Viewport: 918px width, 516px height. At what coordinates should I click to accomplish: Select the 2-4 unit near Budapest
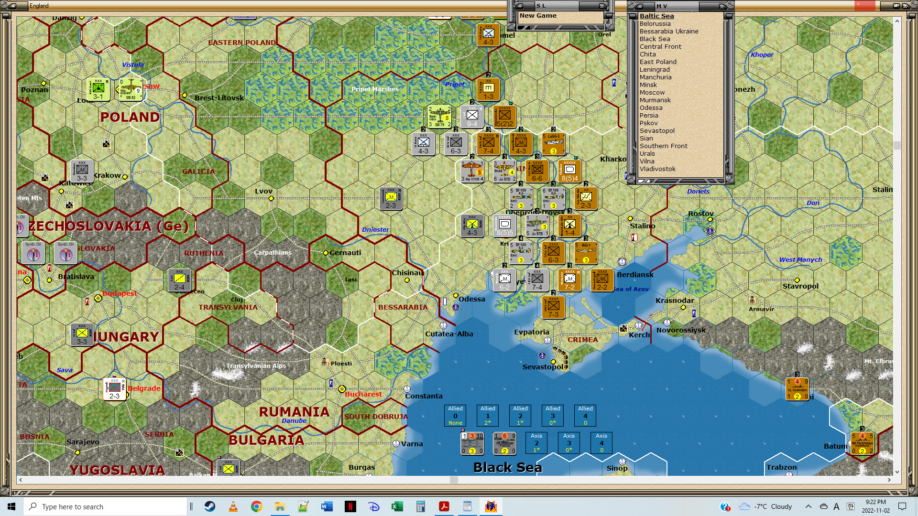[179, 280]
